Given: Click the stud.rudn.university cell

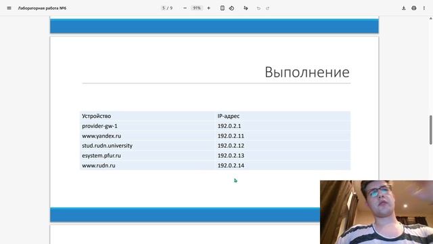Looking at the screenshot, I should click(x=147, y=146).
